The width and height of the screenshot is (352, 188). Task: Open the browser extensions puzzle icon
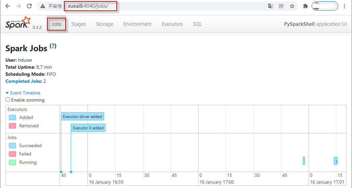(x=306, y=6)
